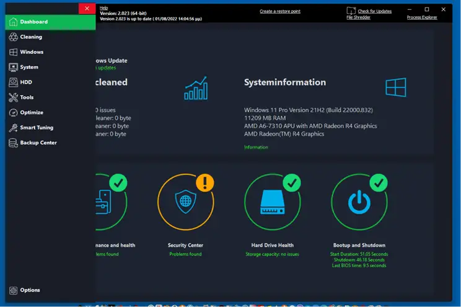
Task: Open the Process Explorer link
Action: click(x=422, y=17)
